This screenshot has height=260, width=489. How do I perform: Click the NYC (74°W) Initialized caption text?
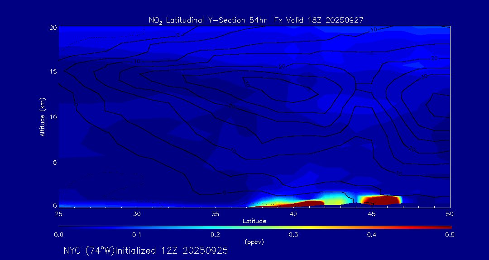pos(145,251)
